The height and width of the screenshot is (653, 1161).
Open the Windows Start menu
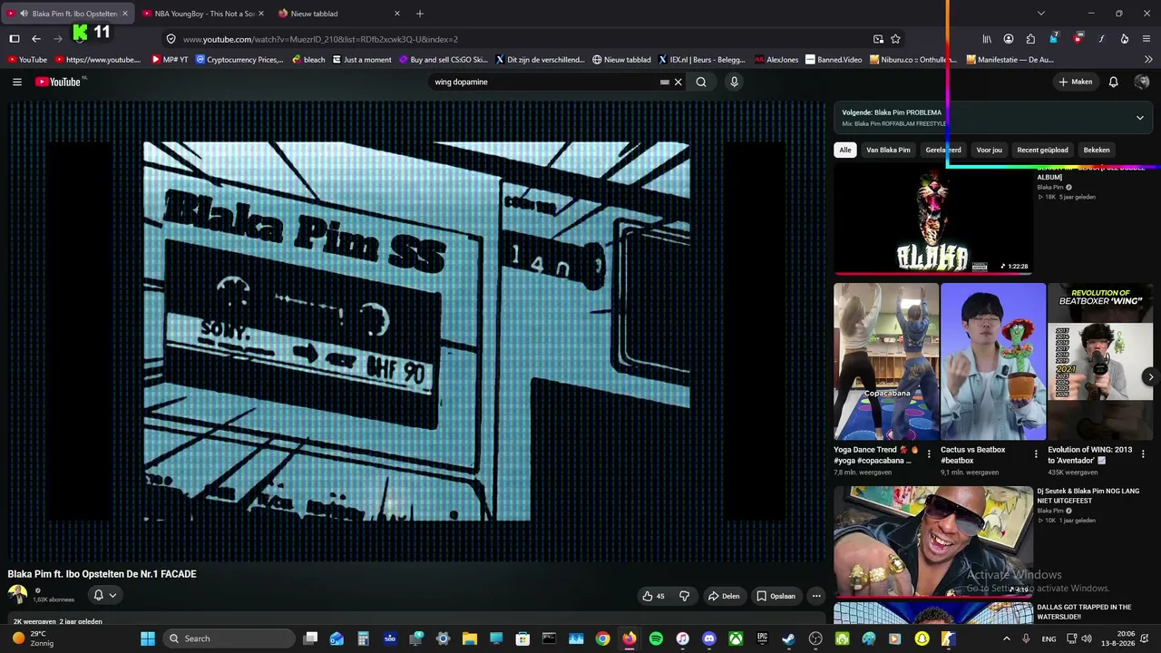148,638
